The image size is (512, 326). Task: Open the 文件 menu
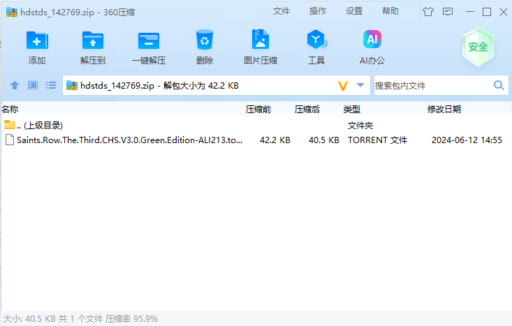click(x=281, y=11)
